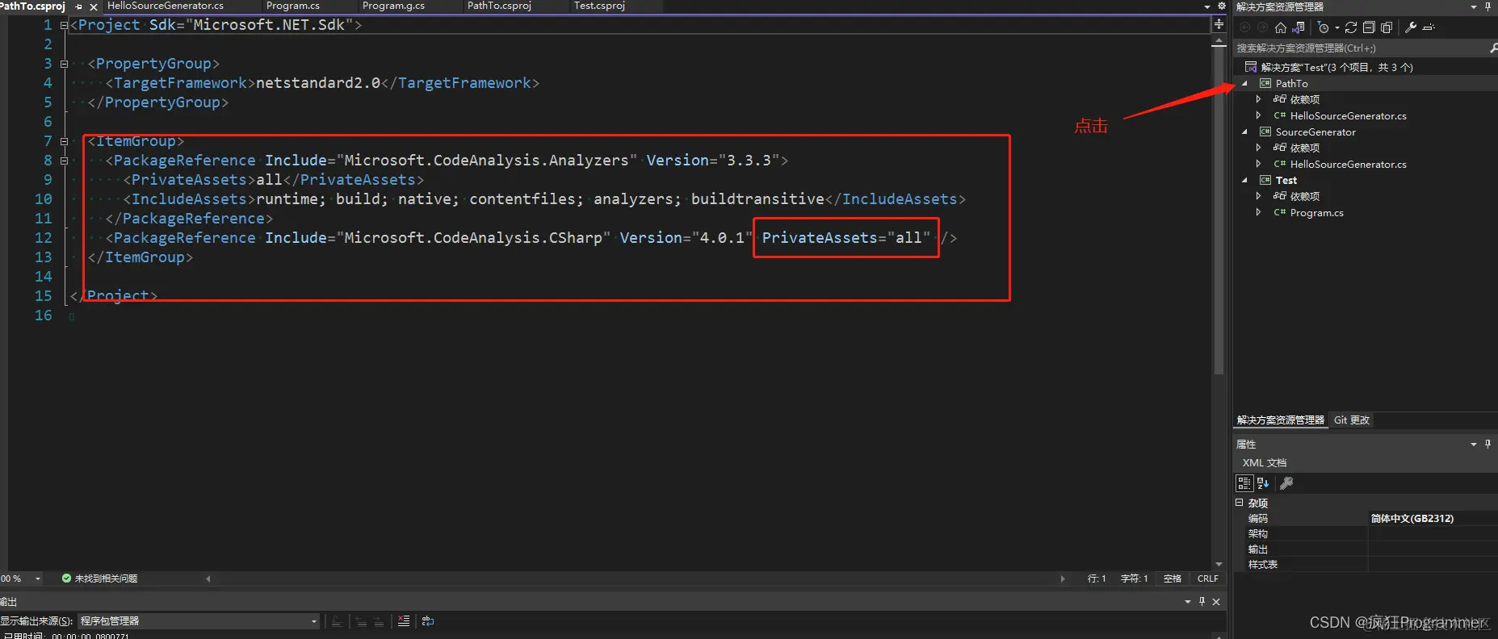Select categorized view in Properties panel
Viewport: 1498px width, 639px height.
[x=1244, y=483]
